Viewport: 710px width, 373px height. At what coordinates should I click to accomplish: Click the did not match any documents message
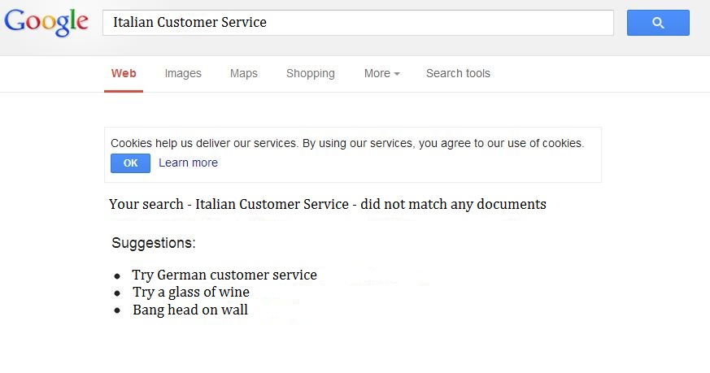pyautogui.click(x=328, y=204)
